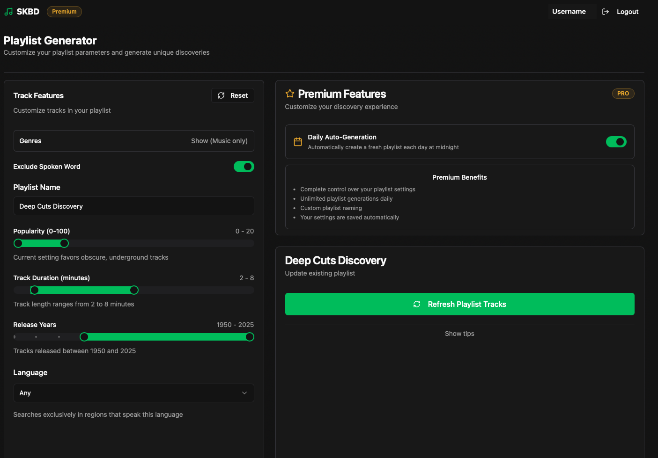658x458 pixels.
Task: Select the Premium badge in the header
Action: [64, 12]
